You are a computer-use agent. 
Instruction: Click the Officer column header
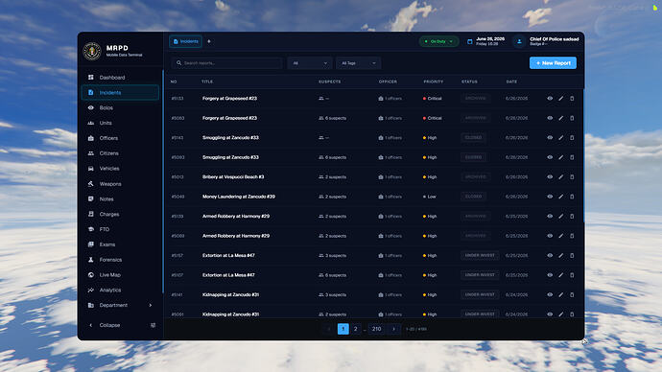coord(388,81)
